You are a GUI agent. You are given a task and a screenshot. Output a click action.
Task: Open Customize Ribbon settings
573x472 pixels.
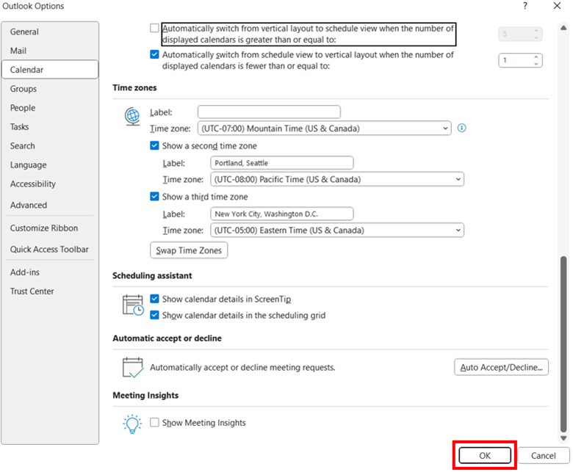(x=50, y=228)
